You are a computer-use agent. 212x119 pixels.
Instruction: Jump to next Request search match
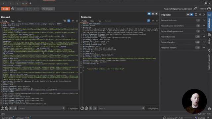(x=15, y=108)
